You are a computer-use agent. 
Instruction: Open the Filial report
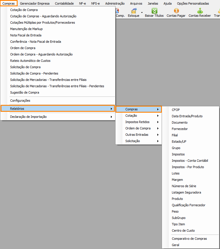click(x=191, y=135)
